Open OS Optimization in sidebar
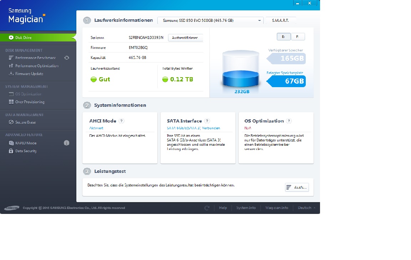The height and width of the screenshot is (260, 411). pos(28,94)
